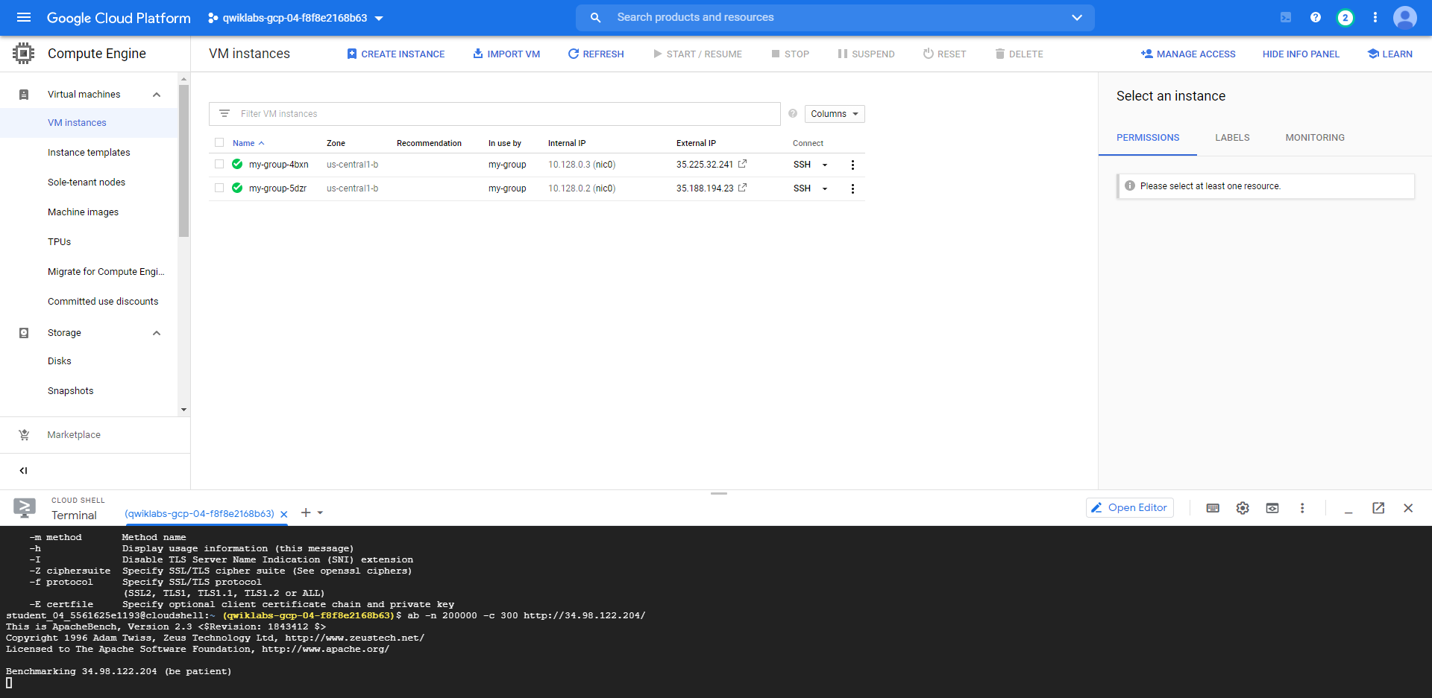Viewport: 1432px width, 698px height.
Task: Open Machine images page
Action: coord(83,212)
